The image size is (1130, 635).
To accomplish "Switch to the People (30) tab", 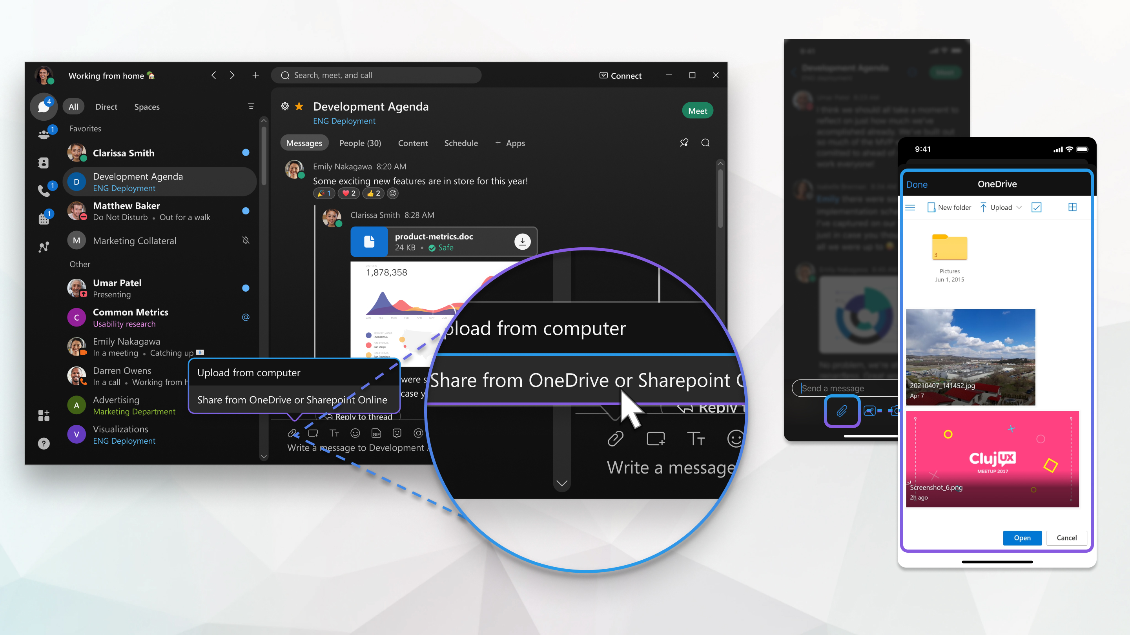I will point(360,143).
